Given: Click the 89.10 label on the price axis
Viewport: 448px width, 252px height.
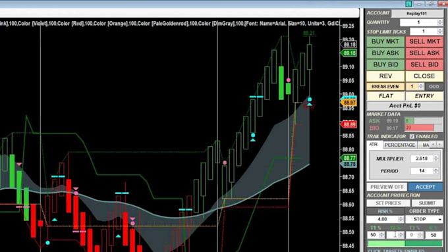Looking at the screenshot, I should coord(349,67).
